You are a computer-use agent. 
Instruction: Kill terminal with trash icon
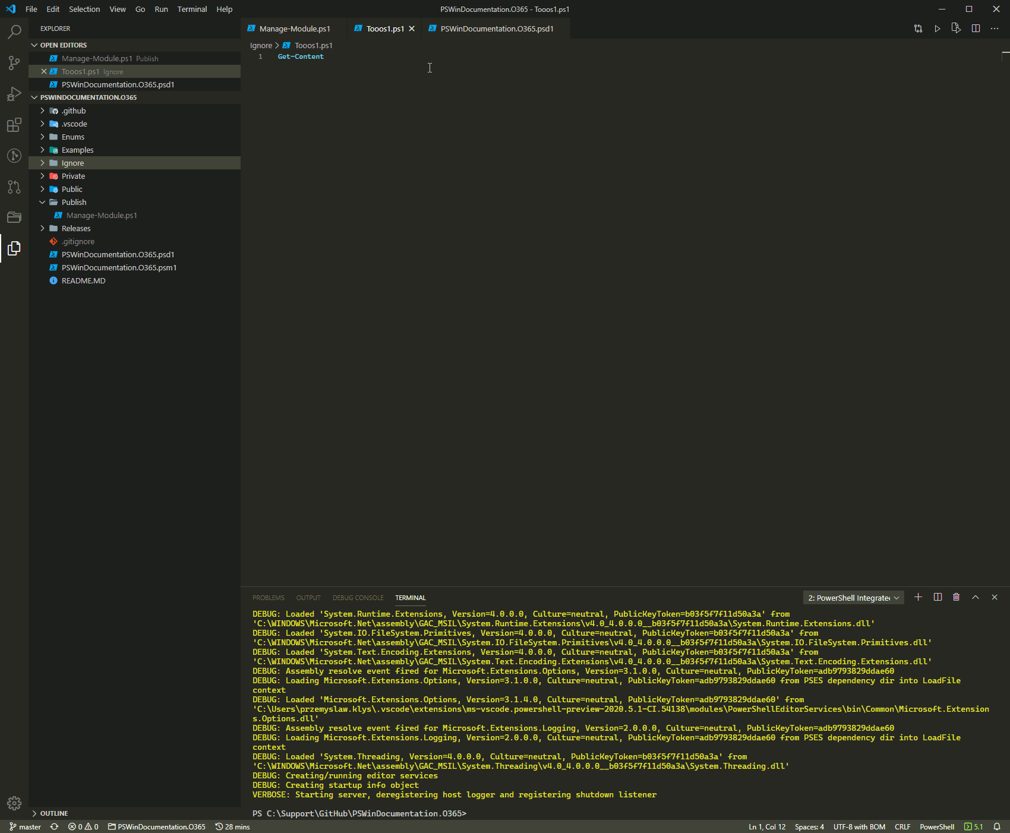[x=957, y=597]
